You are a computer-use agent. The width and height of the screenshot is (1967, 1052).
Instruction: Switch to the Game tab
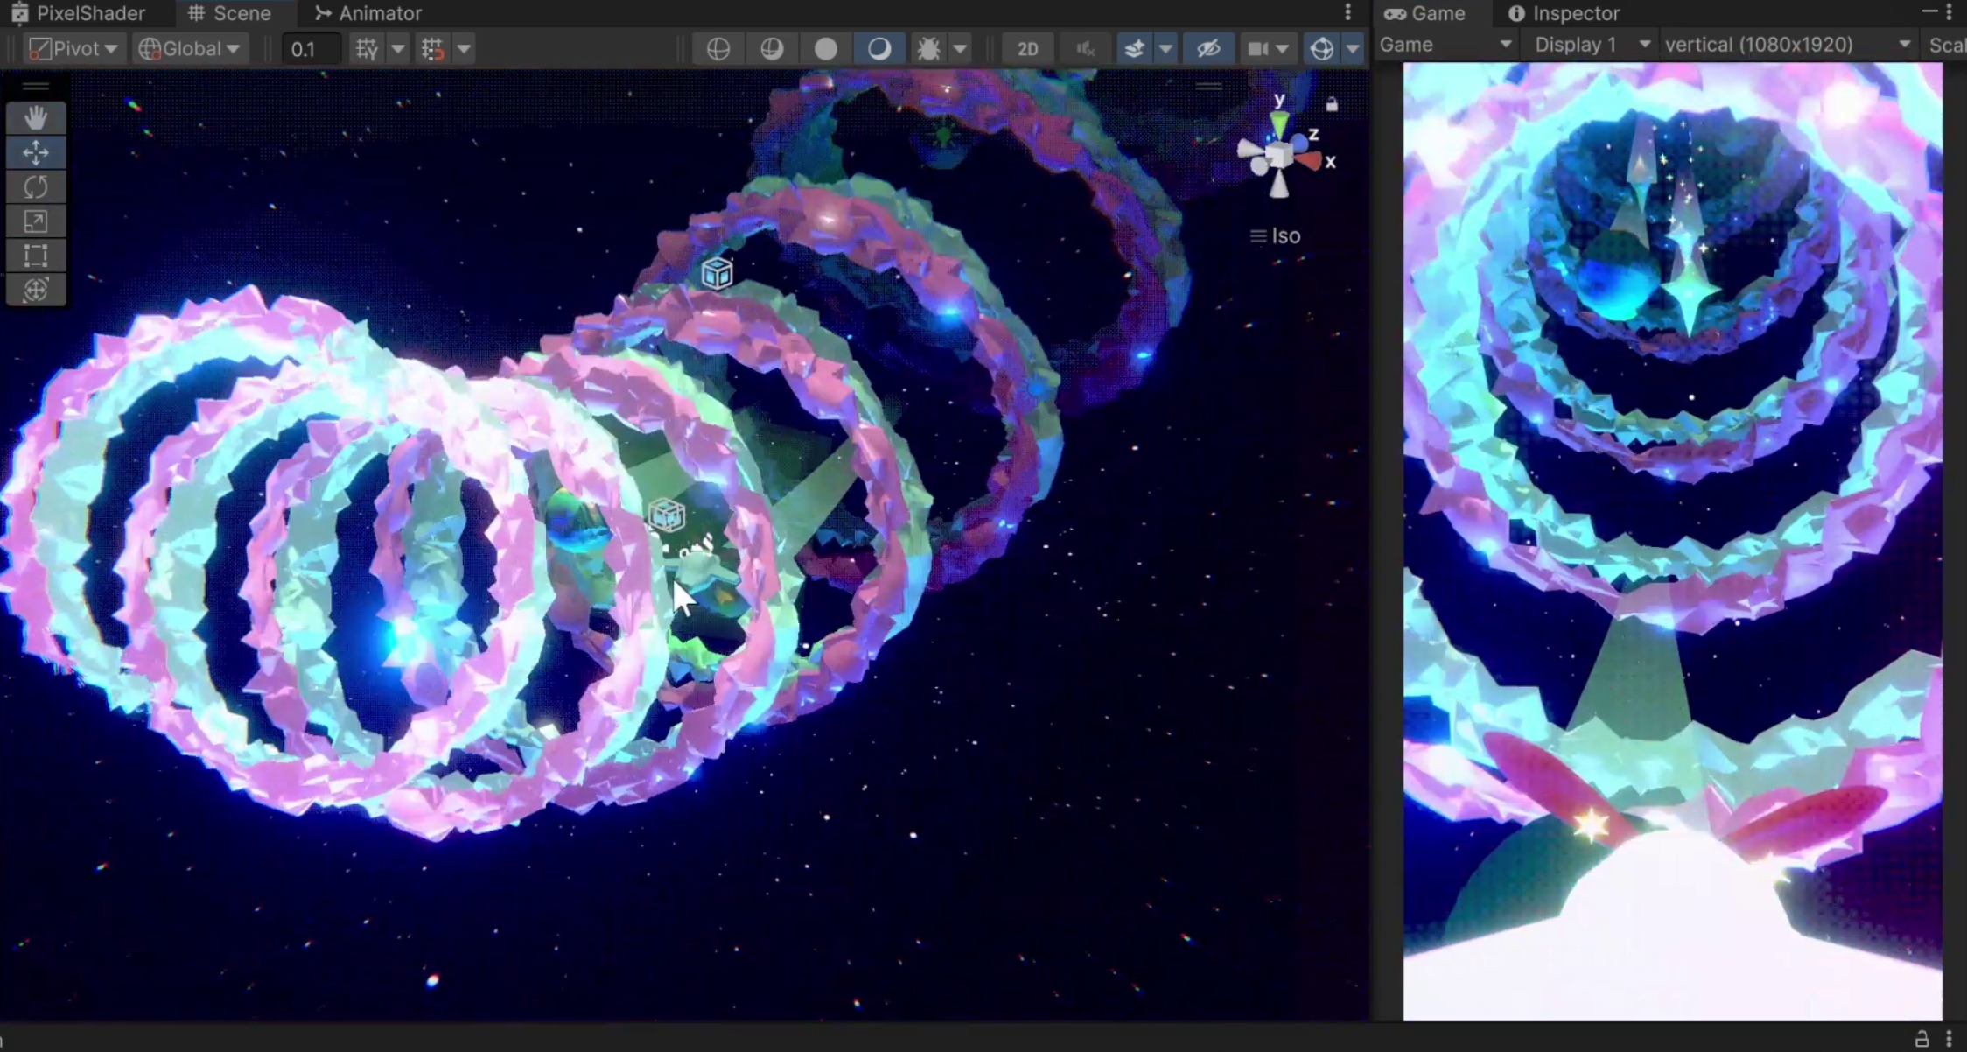(1424, 12)
